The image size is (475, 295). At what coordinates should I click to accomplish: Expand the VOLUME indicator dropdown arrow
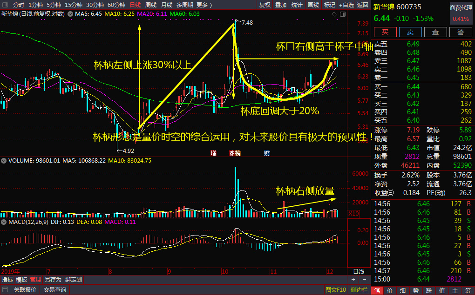(x=4, y=161)
